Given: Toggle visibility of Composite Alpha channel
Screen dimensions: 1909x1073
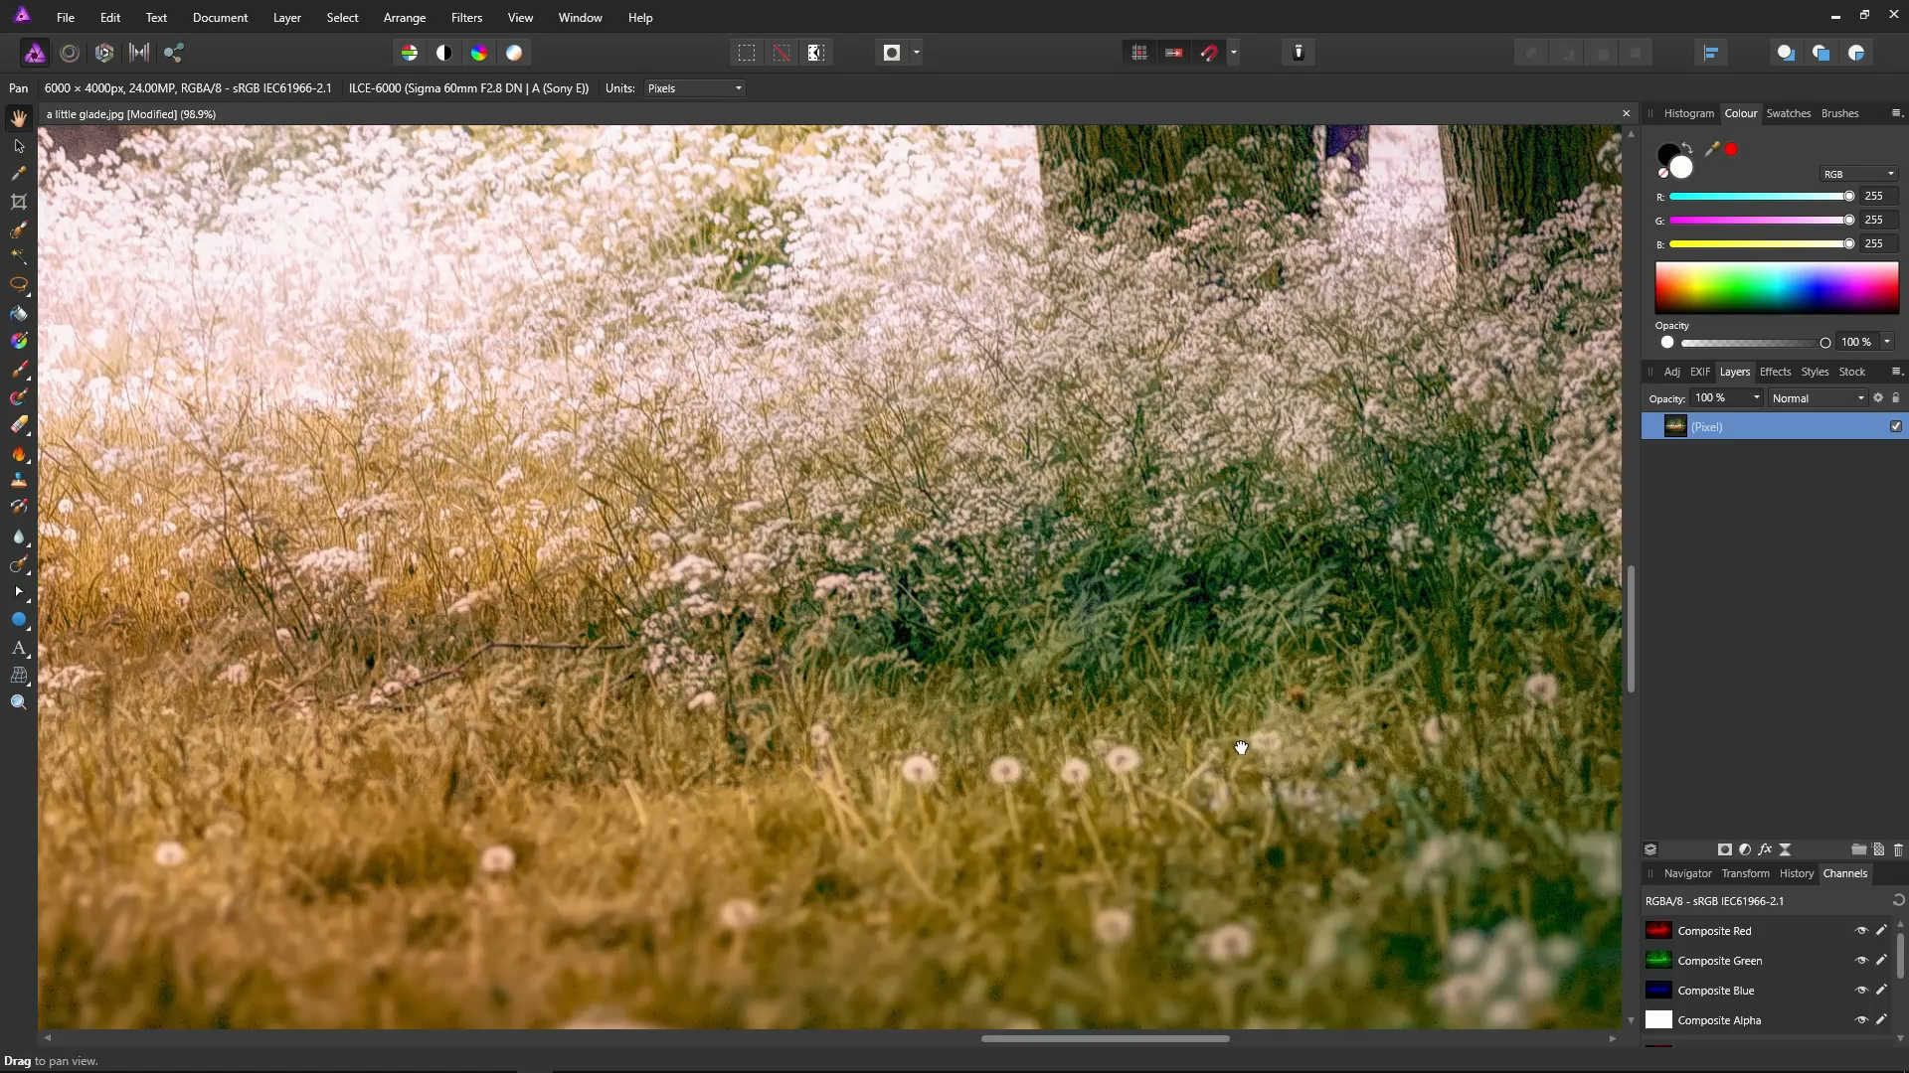Looking at the screenshot, I should coord(1861,1020).
